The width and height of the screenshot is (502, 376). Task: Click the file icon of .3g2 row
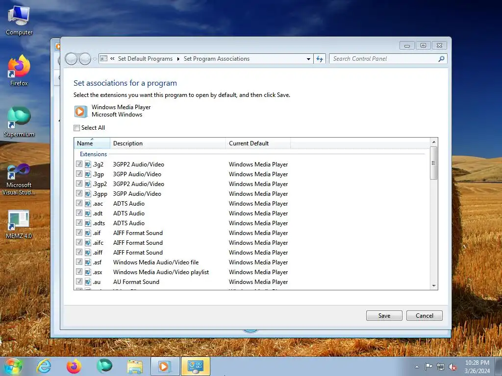point(88,164)
